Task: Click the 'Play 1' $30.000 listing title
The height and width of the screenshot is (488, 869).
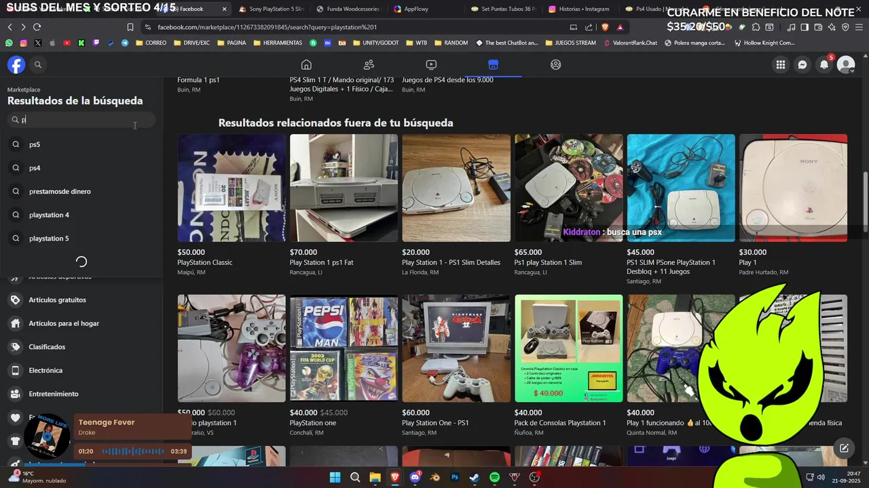Action: coord(747,262)
